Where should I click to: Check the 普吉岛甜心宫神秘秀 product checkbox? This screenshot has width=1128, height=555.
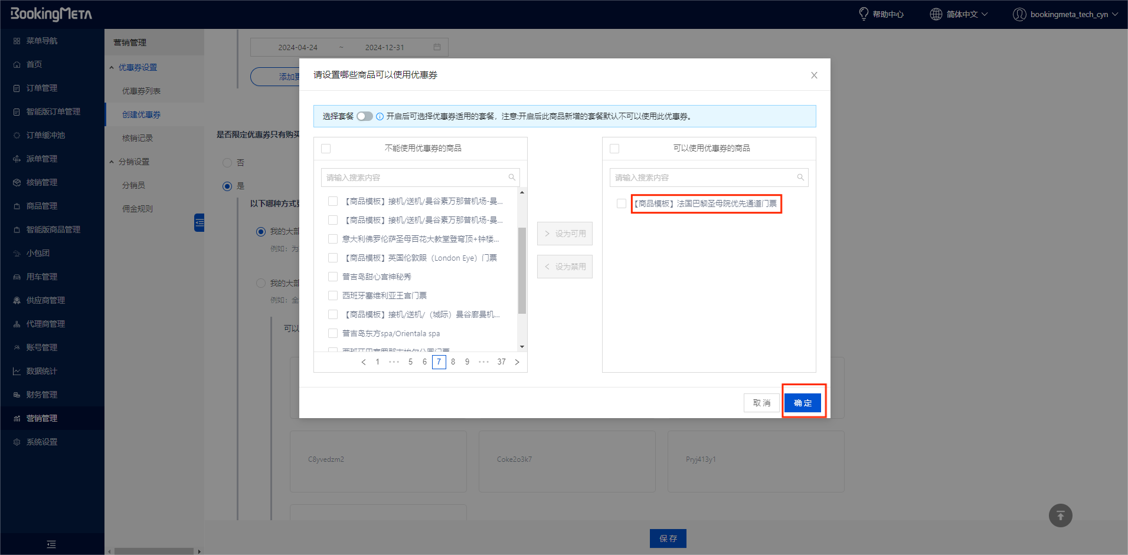[333, 277]
